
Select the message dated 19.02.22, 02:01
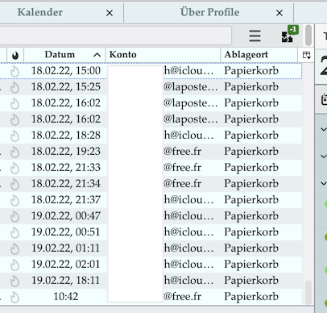click(x=151, y=265)
